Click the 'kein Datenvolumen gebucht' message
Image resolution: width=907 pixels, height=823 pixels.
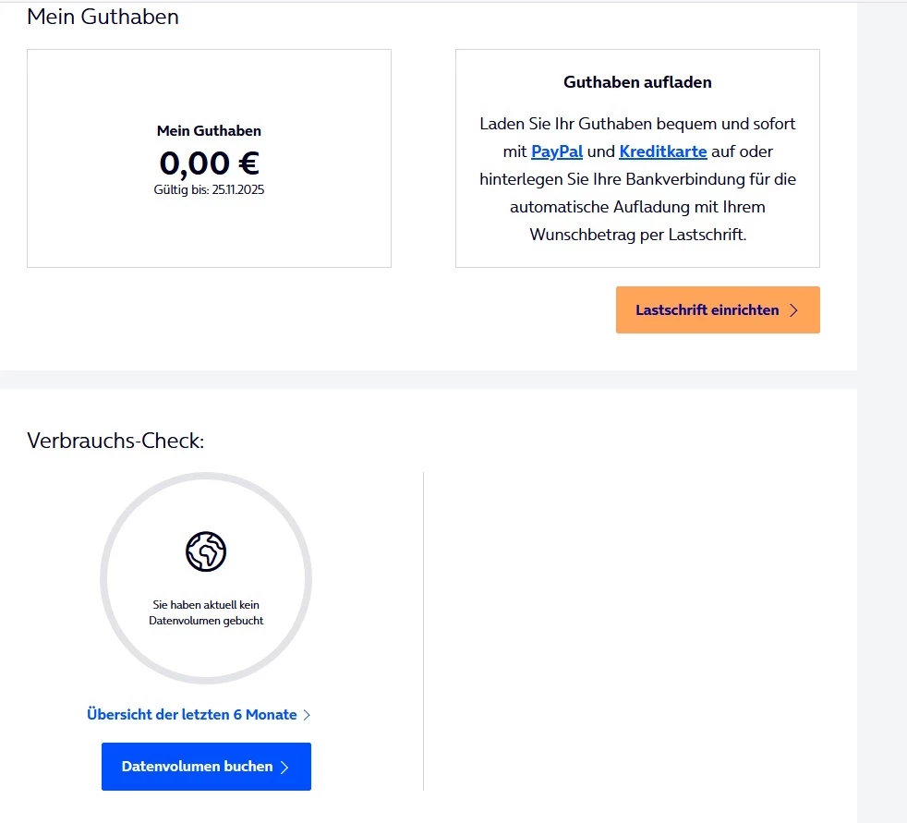tap(206, 612)
